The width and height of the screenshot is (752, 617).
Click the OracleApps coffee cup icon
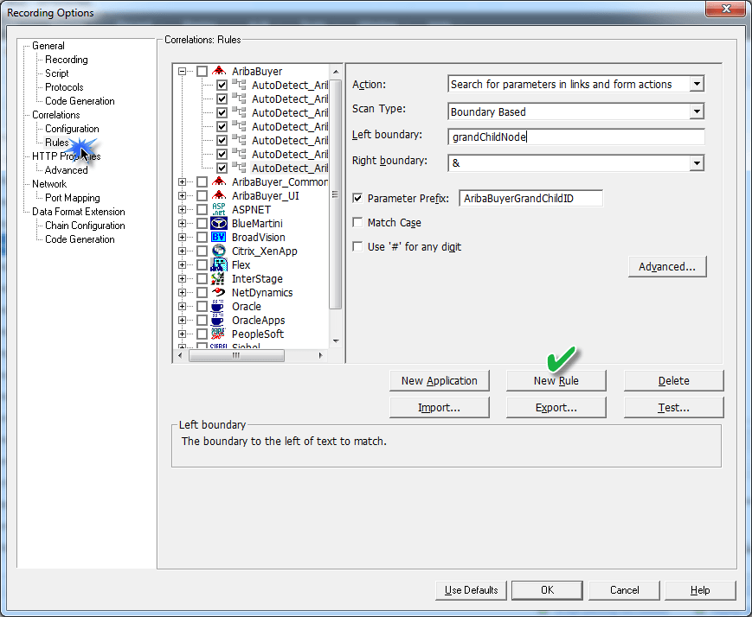(218, 320)
